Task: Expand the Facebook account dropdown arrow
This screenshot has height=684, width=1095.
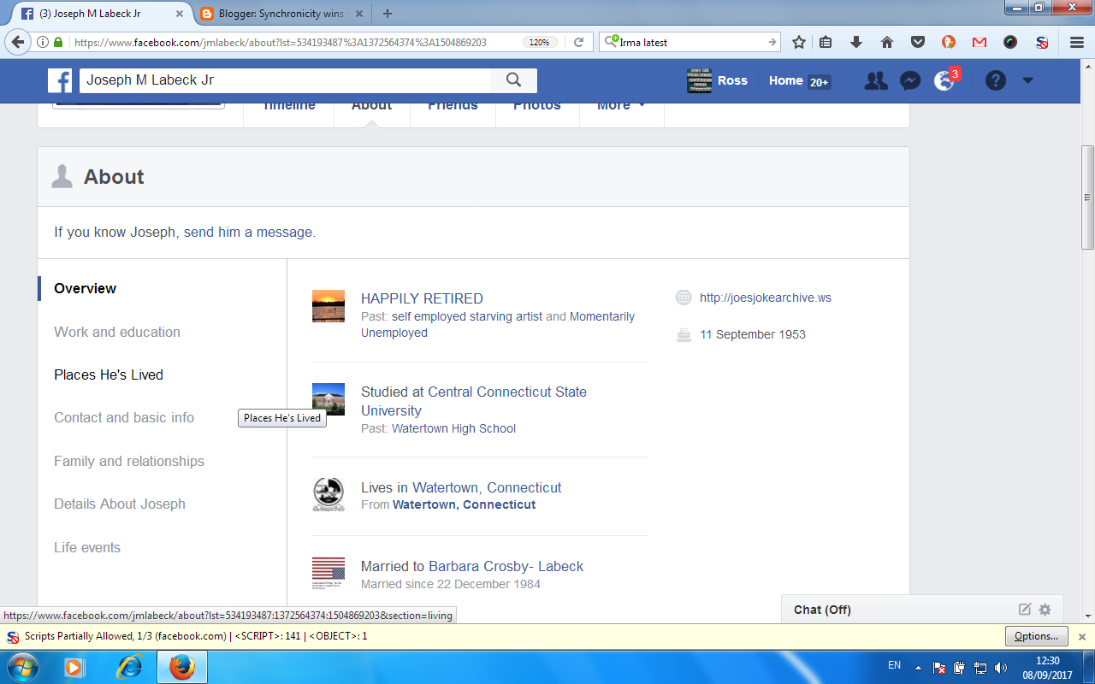Action: coord(1028,81)
